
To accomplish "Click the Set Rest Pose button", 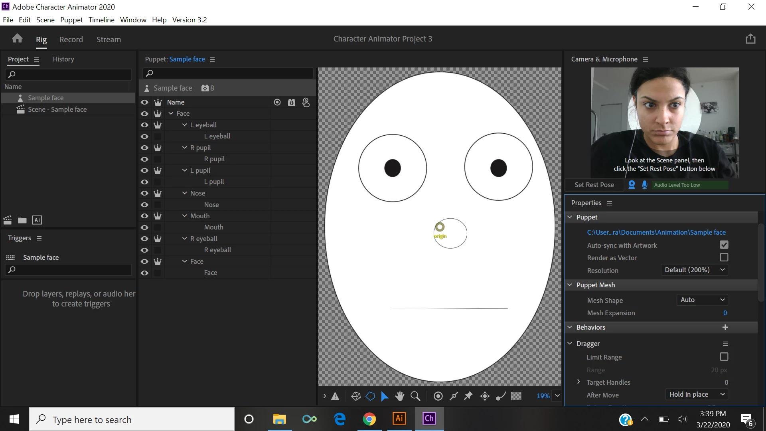I will [x=594, y=185].
